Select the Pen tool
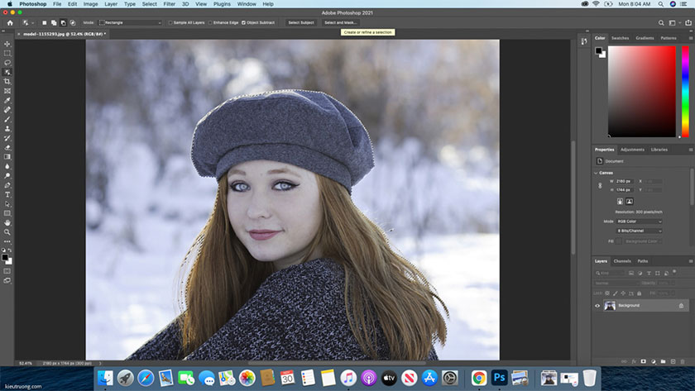Screen dimensions: 695x391 click(7, 185)
